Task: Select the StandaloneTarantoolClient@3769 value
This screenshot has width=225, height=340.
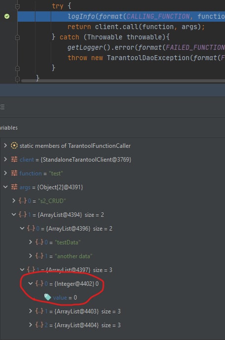Action: click(x=86, y=160)
